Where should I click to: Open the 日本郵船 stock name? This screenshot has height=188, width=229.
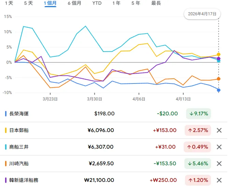coord(19,130)
